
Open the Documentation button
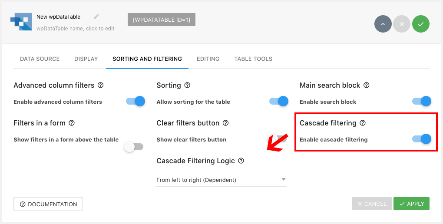click(x=48, y=204)
